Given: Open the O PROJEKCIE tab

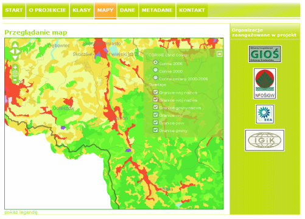Looking at the screenshot, I should [47, 10].
